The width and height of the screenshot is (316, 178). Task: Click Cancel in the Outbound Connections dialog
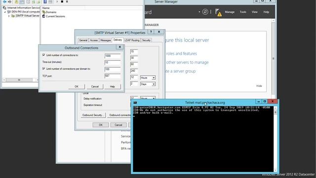pos(95,87)
